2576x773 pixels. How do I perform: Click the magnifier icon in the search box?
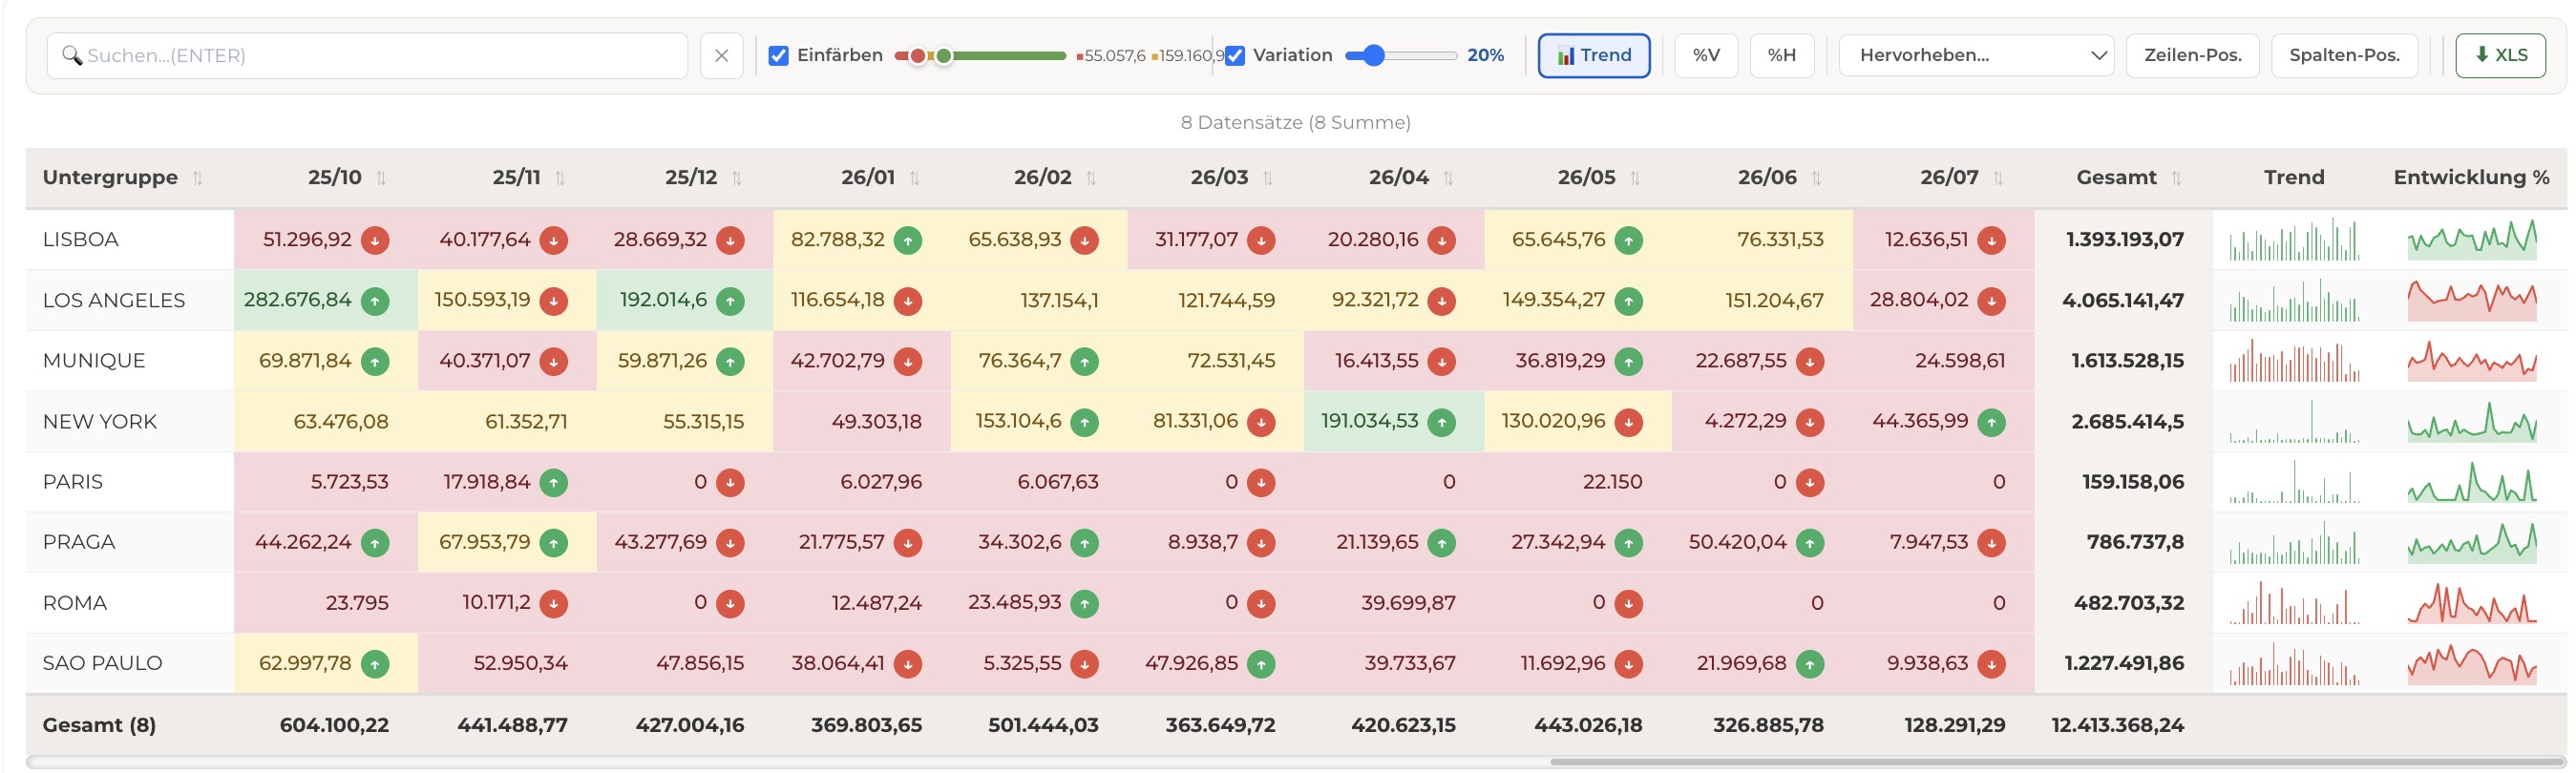(x=72, y=56)
